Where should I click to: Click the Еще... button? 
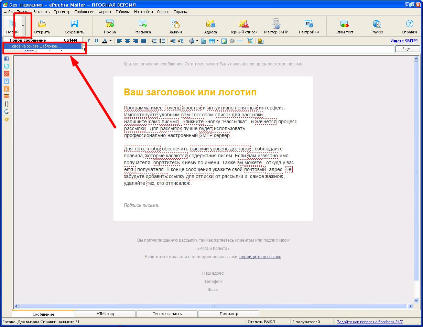click(x=408, y=49)
